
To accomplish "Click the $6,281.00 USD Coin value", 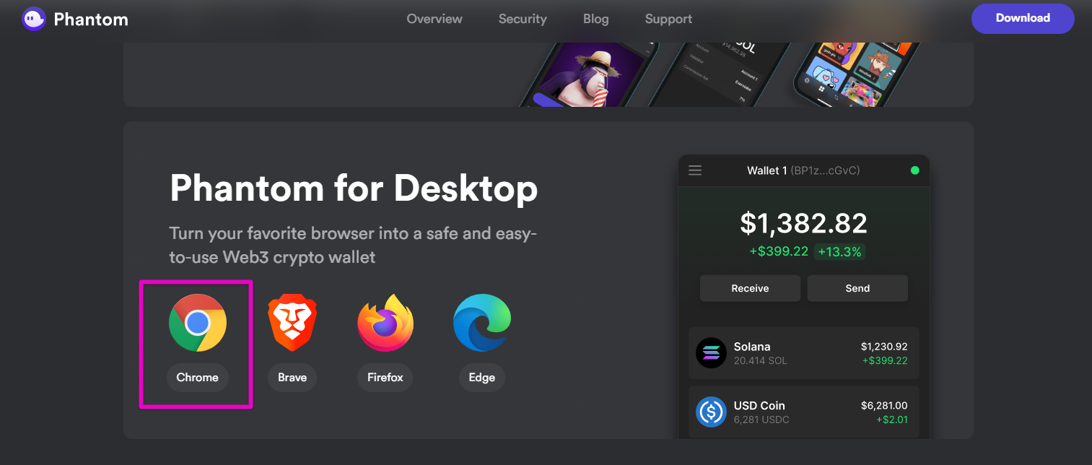I will 884,406.
